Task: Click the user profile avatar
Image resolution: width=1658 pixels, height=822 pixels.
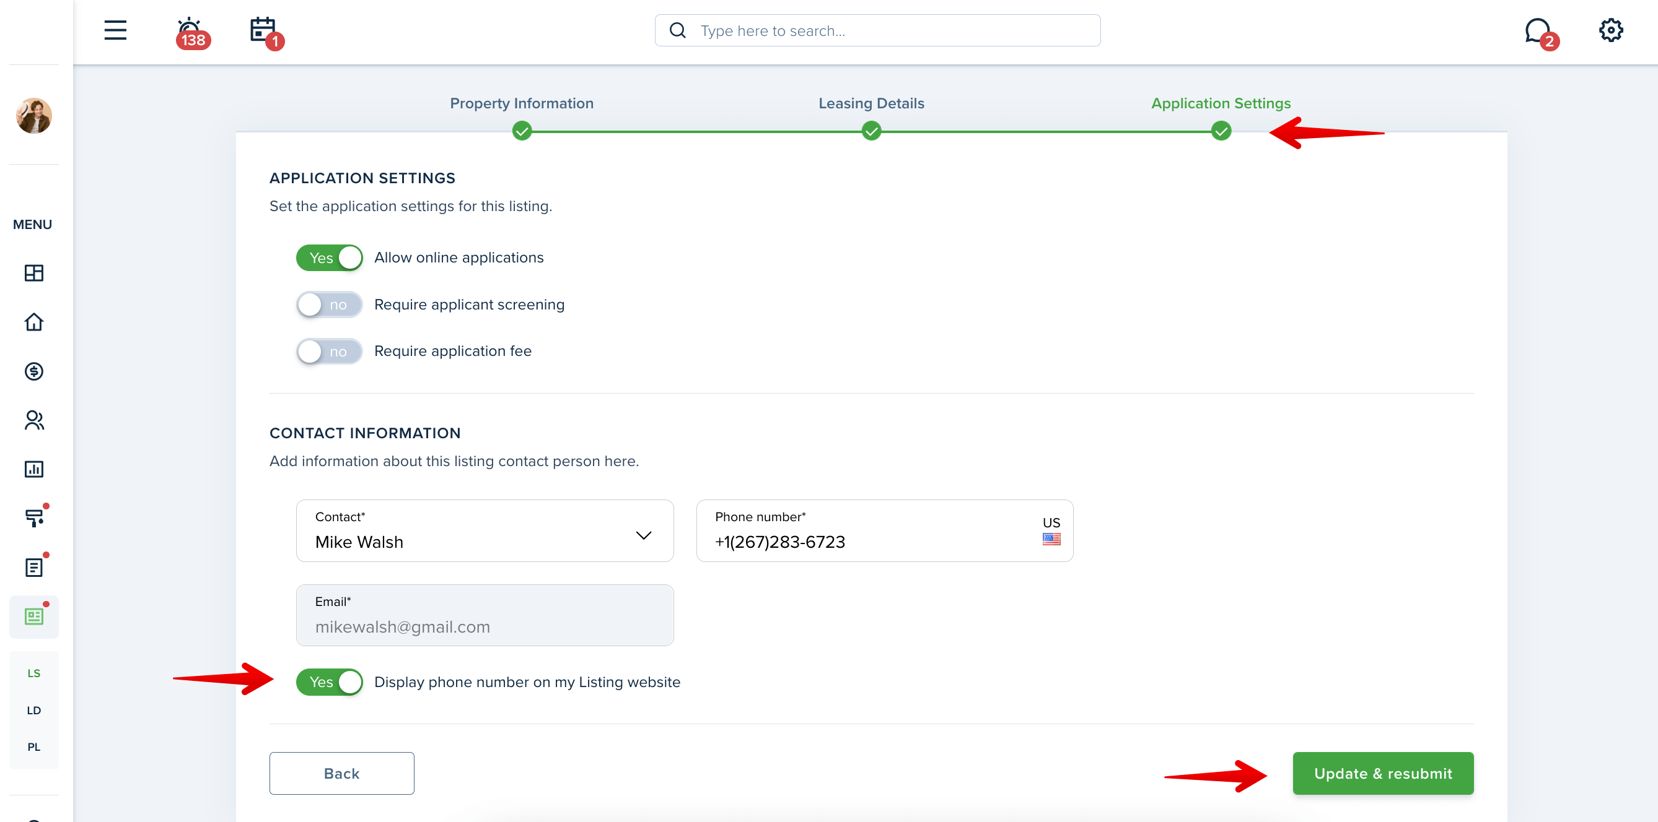Action: (33, 116)
